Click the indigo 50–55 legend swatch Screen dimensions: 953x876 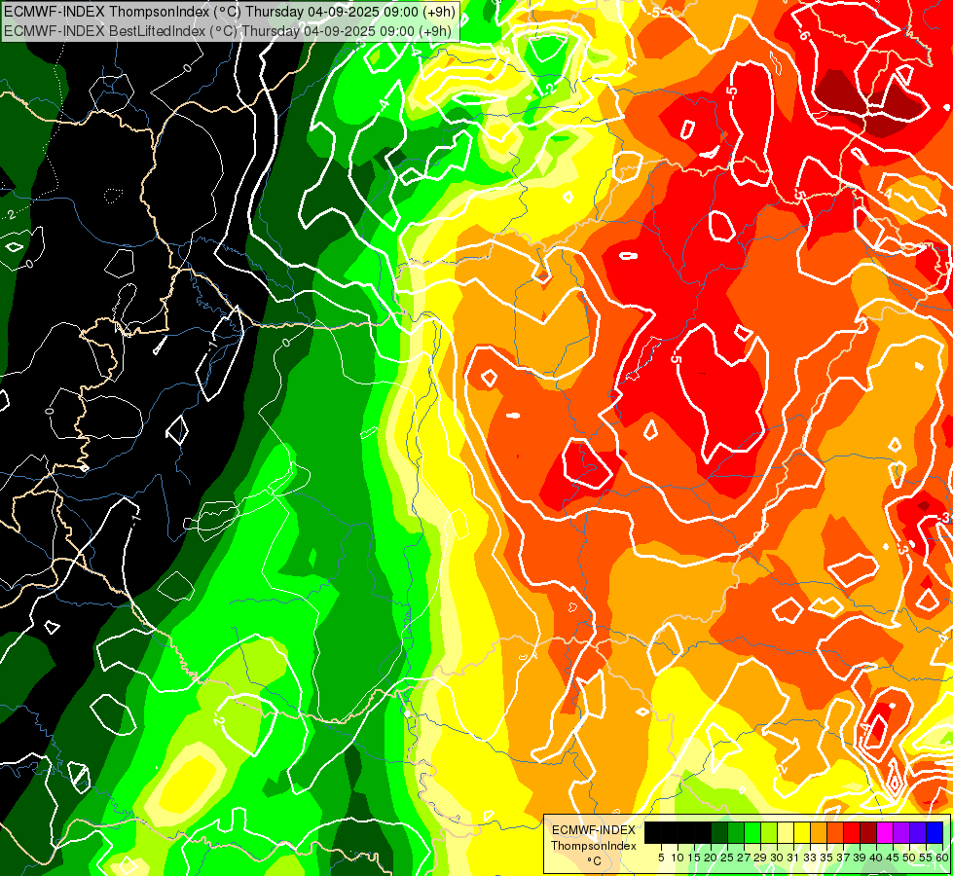coord(918,832)
